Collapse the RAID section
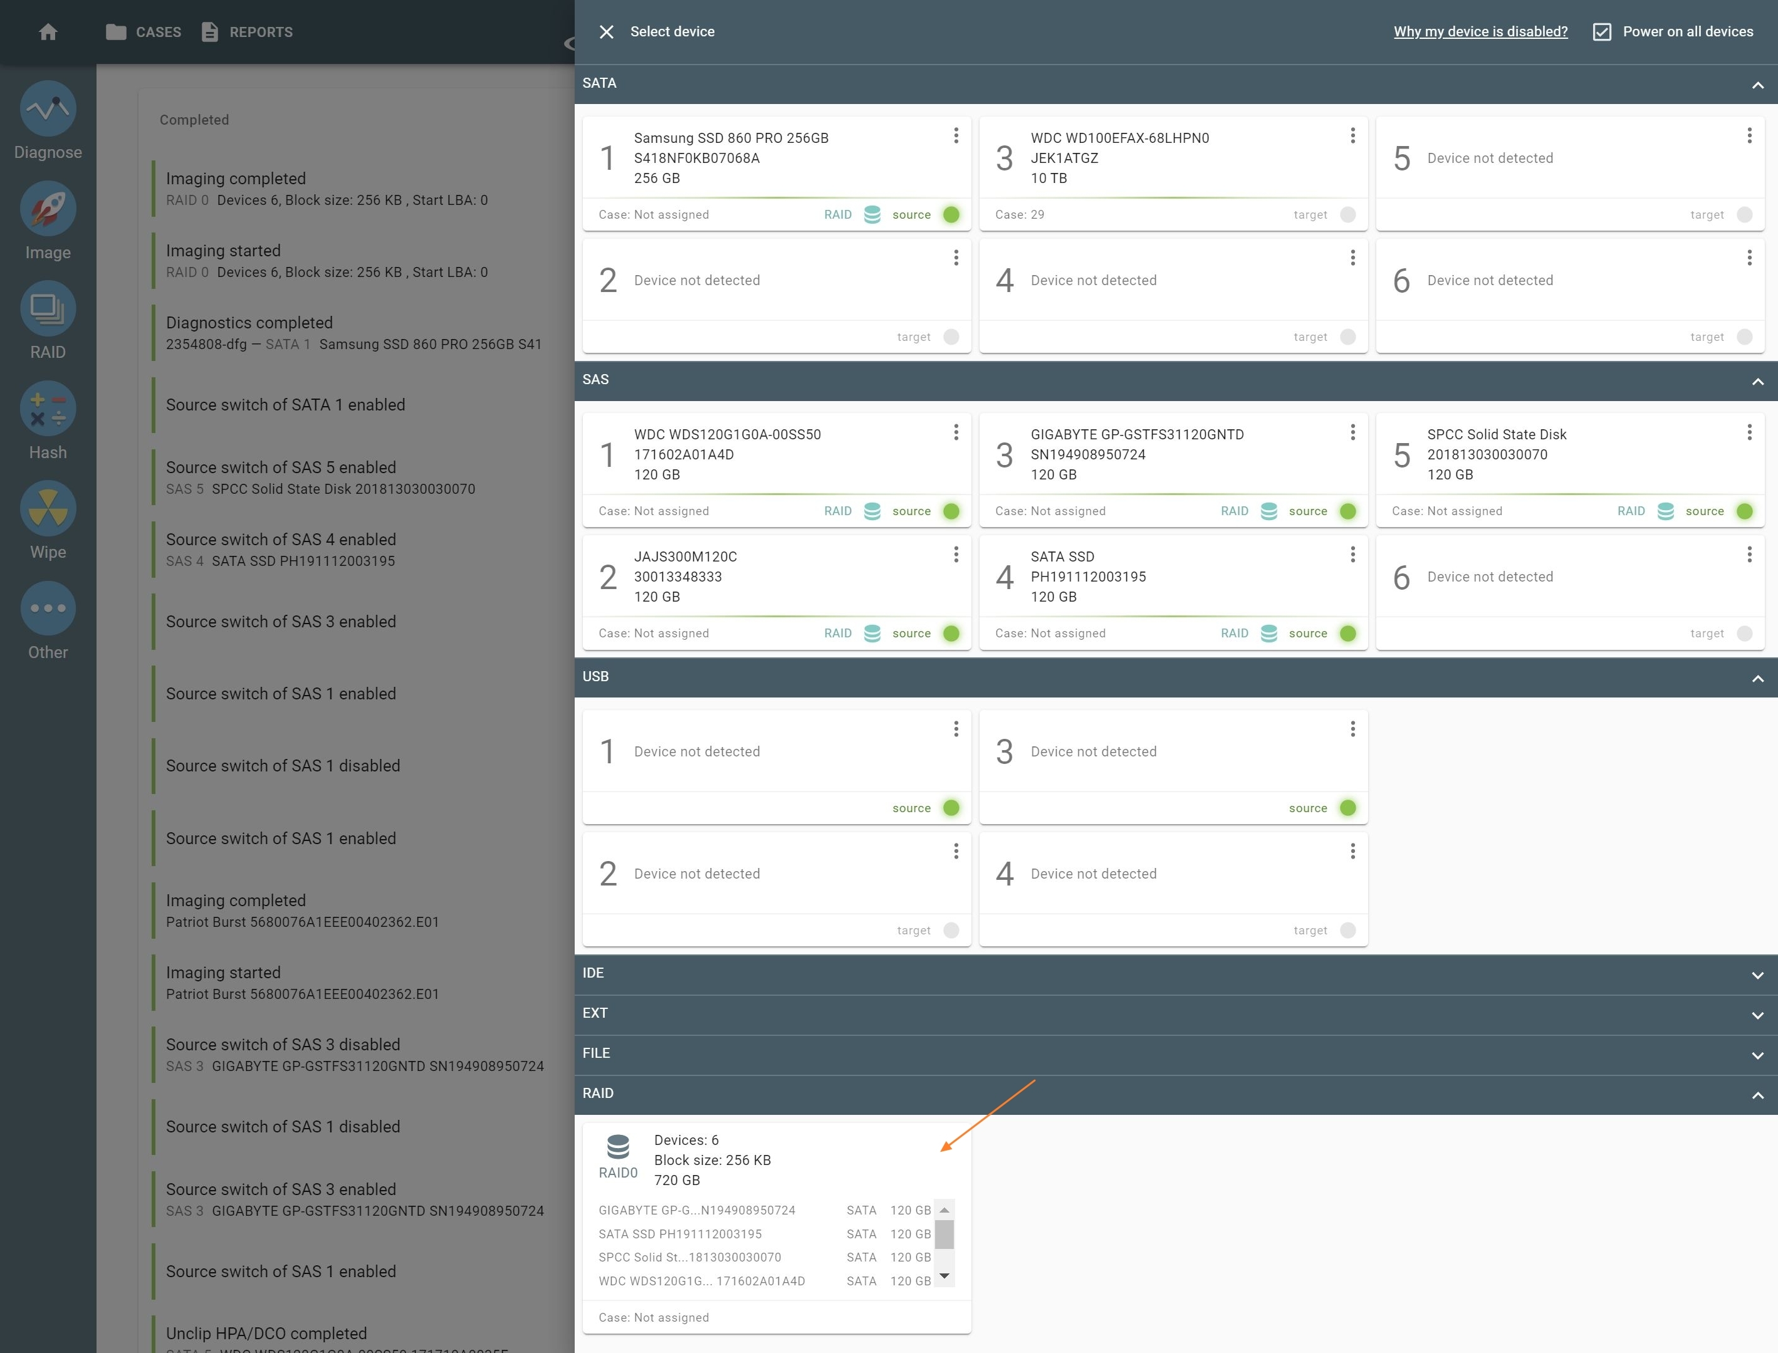This screenshot has height=1353, width=1778. (1757, 1095)
